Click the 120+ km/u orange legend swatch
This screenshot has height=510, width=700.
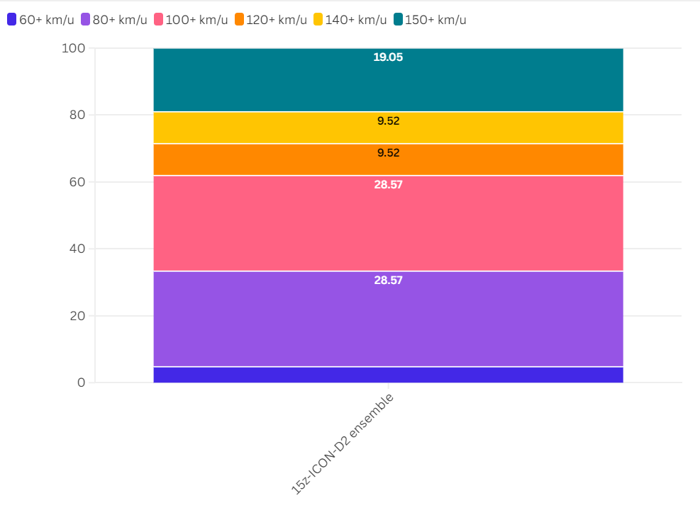(x=239, y=20)
